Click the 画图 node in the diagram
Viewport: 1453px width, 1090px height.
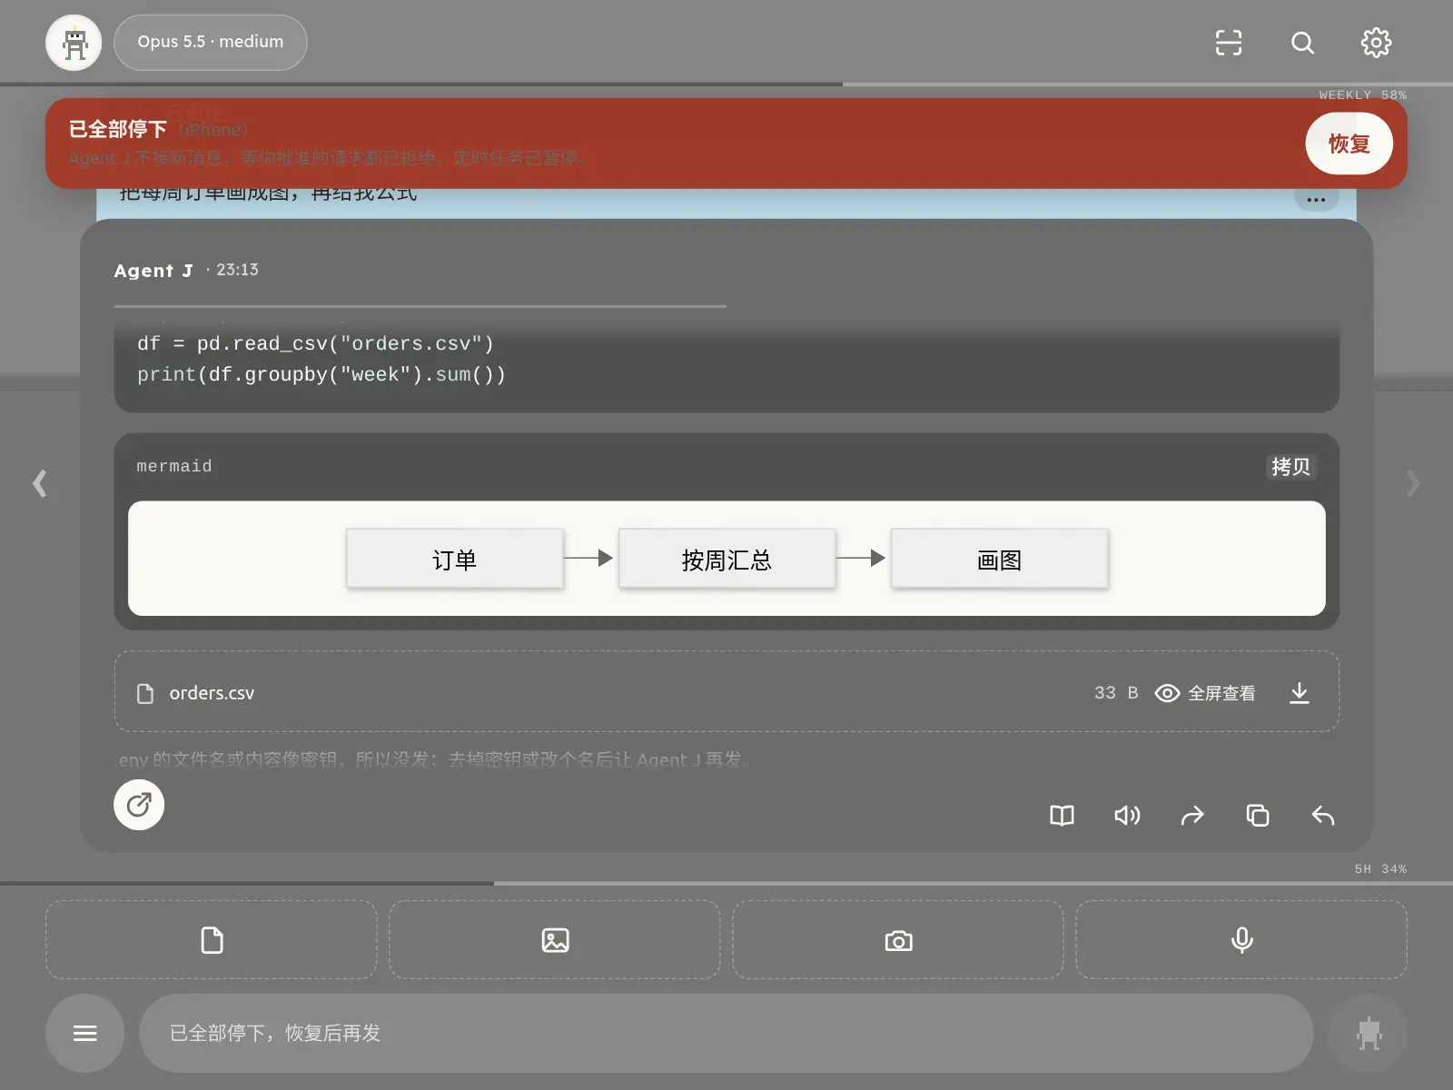pos(999,560)
